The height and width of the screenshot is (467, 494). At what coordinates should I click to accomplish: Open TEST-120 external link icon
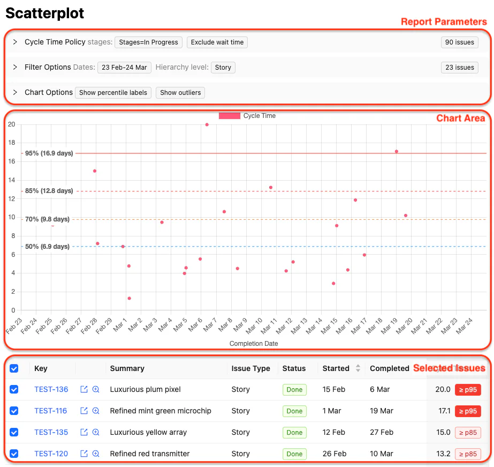[84, 454]
